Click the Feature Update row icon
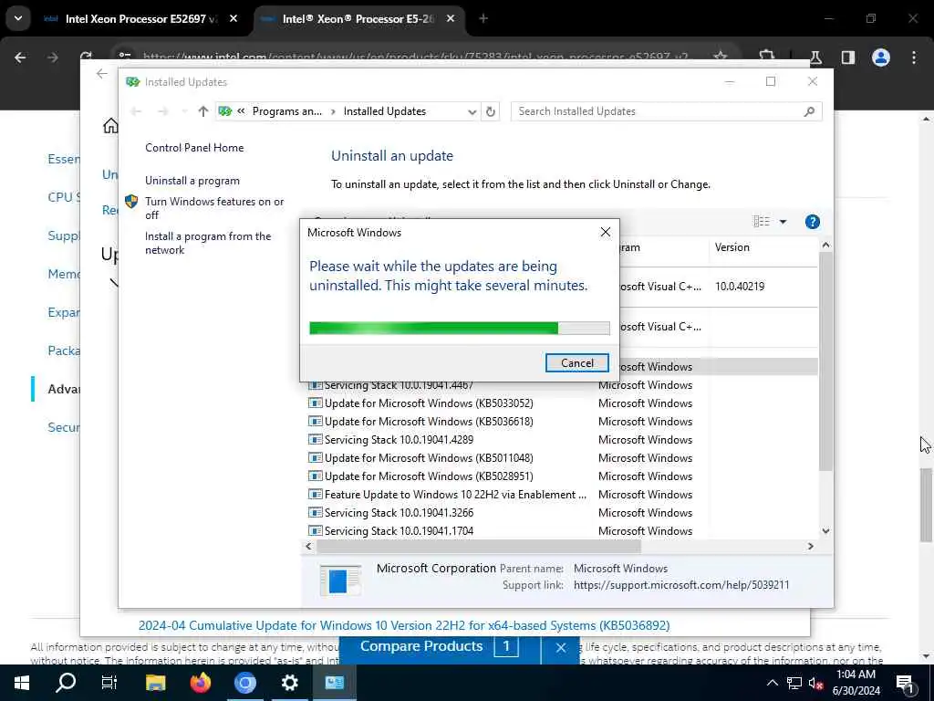This screenshot has height=701, width=934. (315, 495)
